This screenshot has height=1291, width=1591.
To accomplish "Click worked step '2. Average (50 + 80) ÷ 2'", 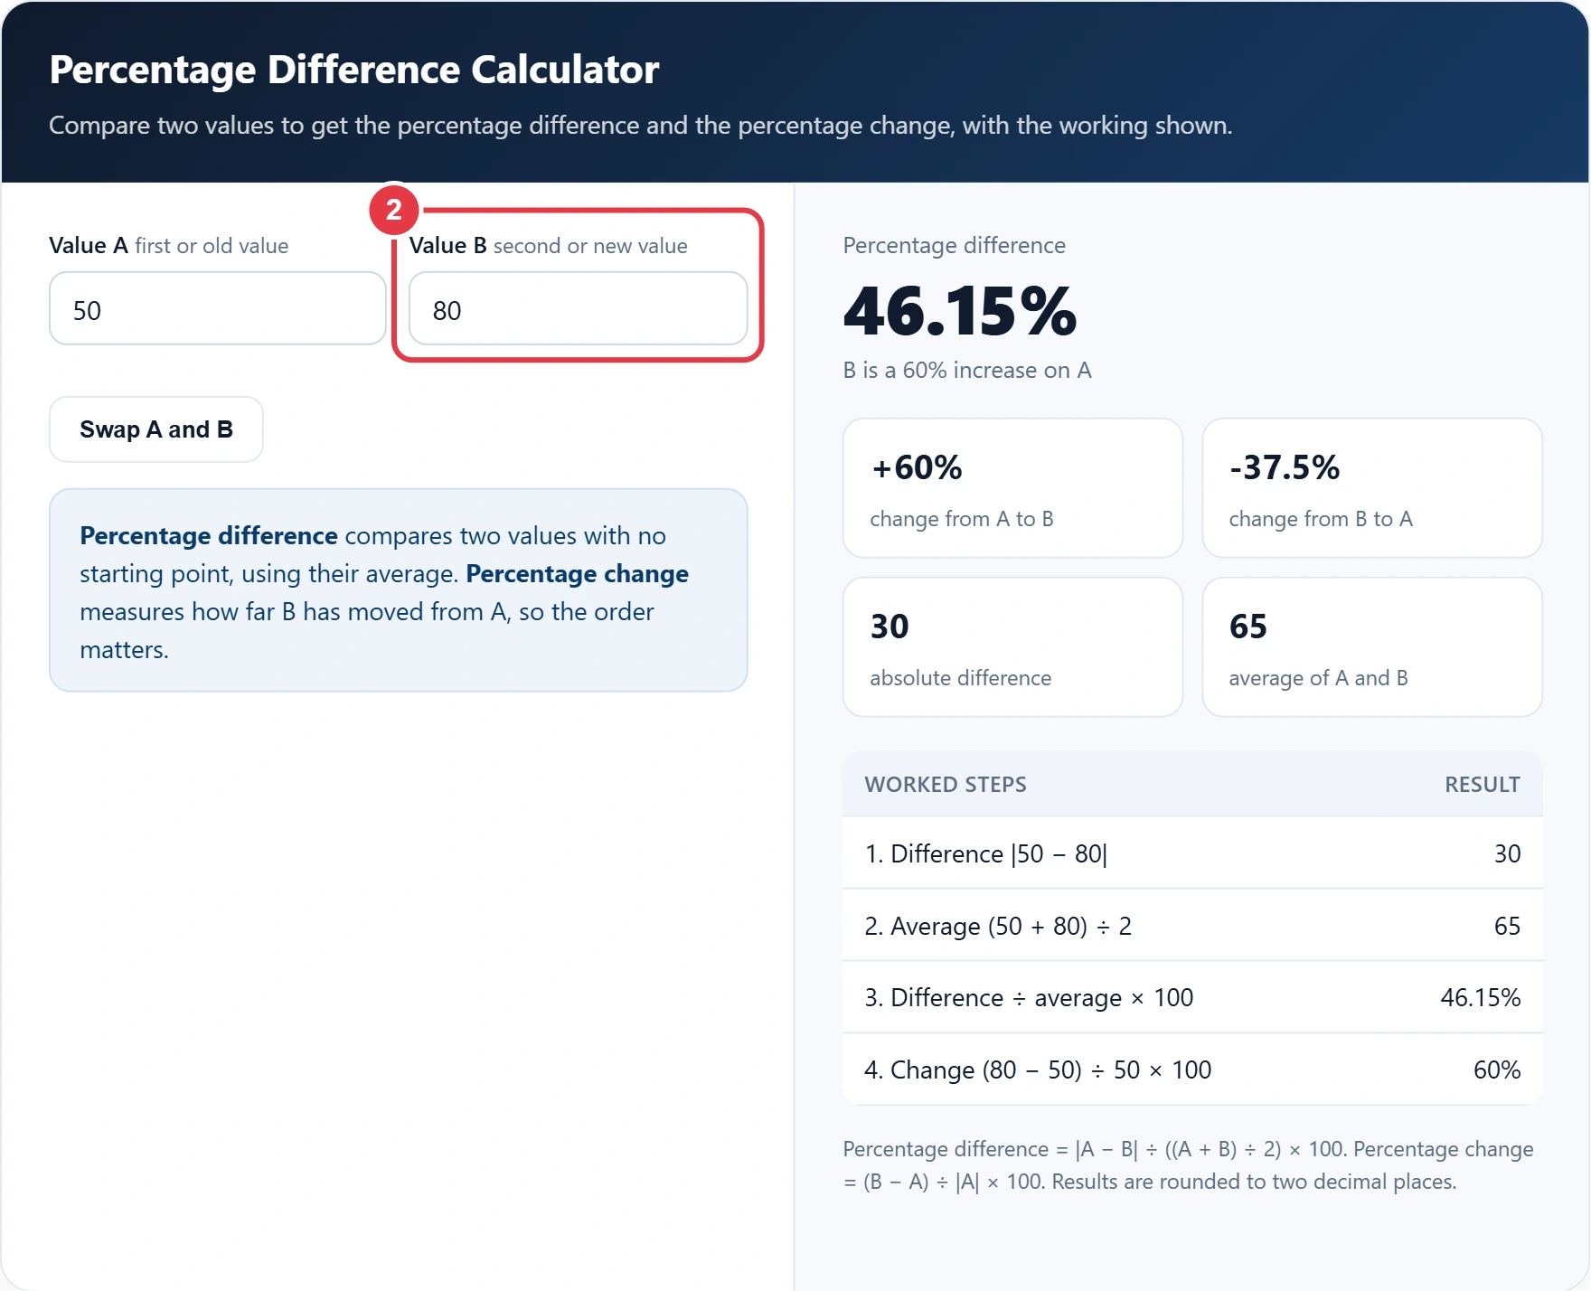I will click(1192, 926).
